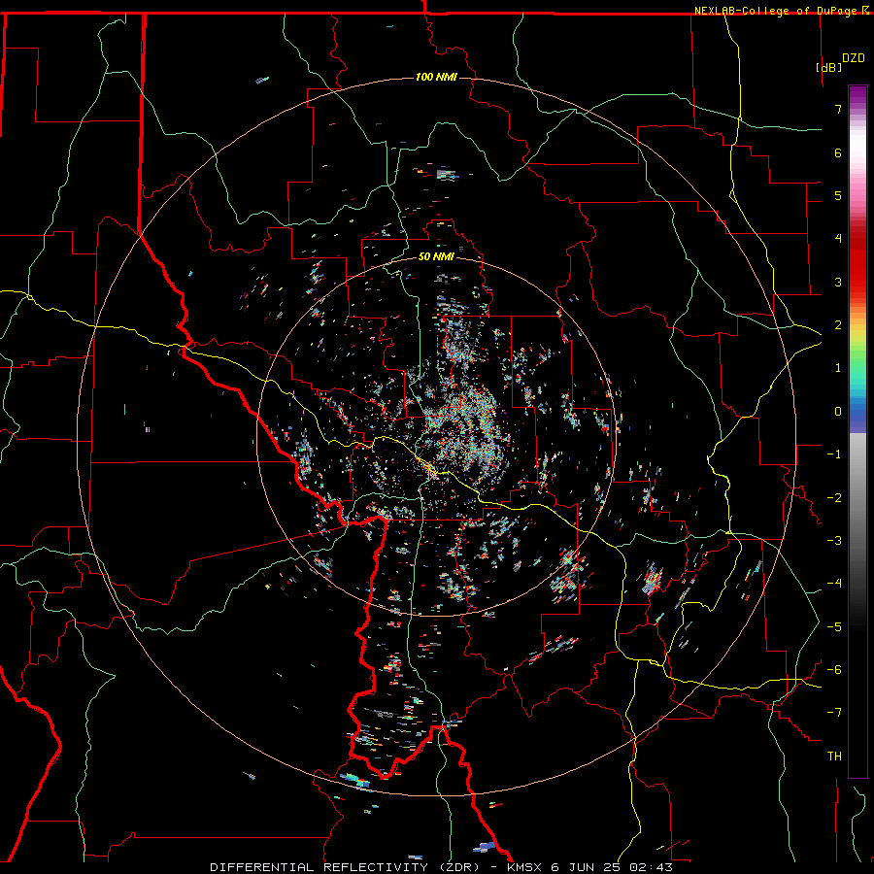The image size is (874, 874).
Task: Click the 7 value on the color scale
Action: [x=838, y=109]
